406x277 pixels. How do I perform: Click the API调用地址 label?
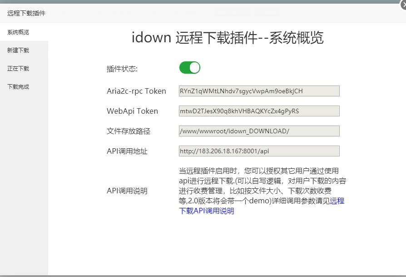(x=127, y=151)
